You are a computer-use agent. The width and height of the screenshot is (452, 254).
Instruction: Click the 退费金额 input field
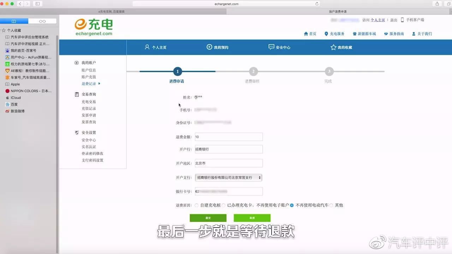pyautogui.click(x=229, y=137)
